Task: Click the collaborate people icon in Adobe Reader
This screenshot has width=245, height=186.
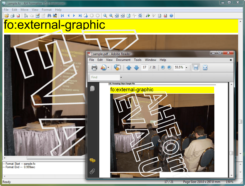Action: pos(103,67)
